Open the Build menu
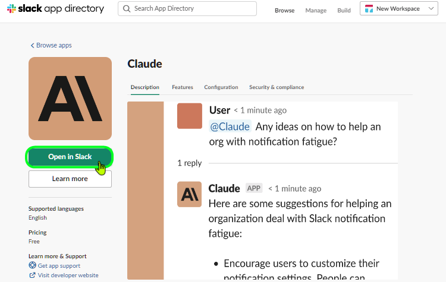The width and height of the screenshot is (446, 282). pos(344,11)
